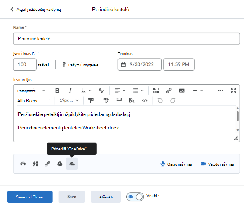Click the Save button
The width and height of the screenshot is (244, 207).
pyautogui.click(x=72, y=197)
